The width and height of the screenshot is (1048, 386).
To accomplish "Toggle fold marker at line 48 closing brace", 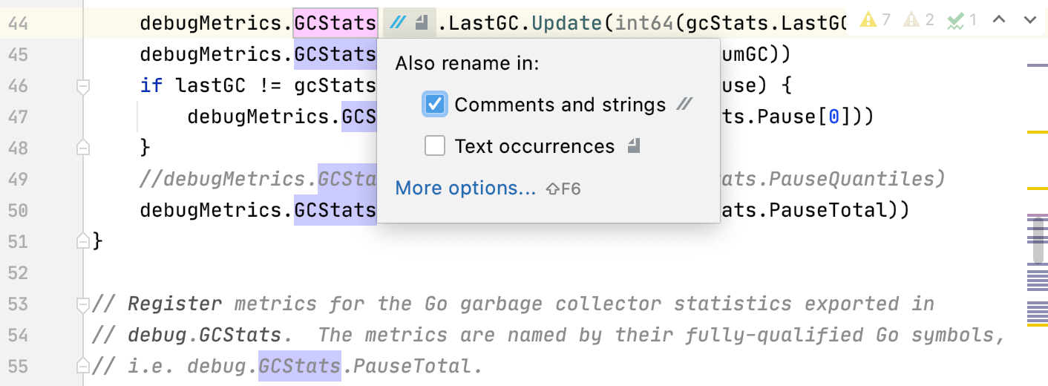I will tap(83, 148).
